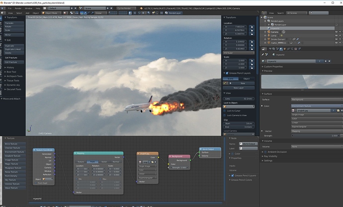
Task: Open the XYZ Euler rotation mode dropdown
Action: [x=239, y=53]
